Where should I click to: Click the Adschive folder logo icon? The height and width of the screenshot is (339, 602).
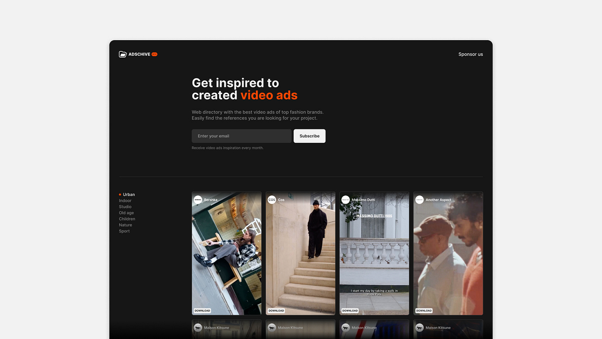point(122,54)
